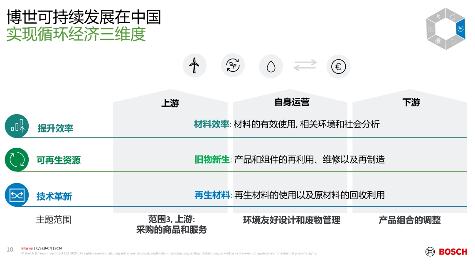Click the bidirectional arrows between droplet and euro

pos(305,66)
